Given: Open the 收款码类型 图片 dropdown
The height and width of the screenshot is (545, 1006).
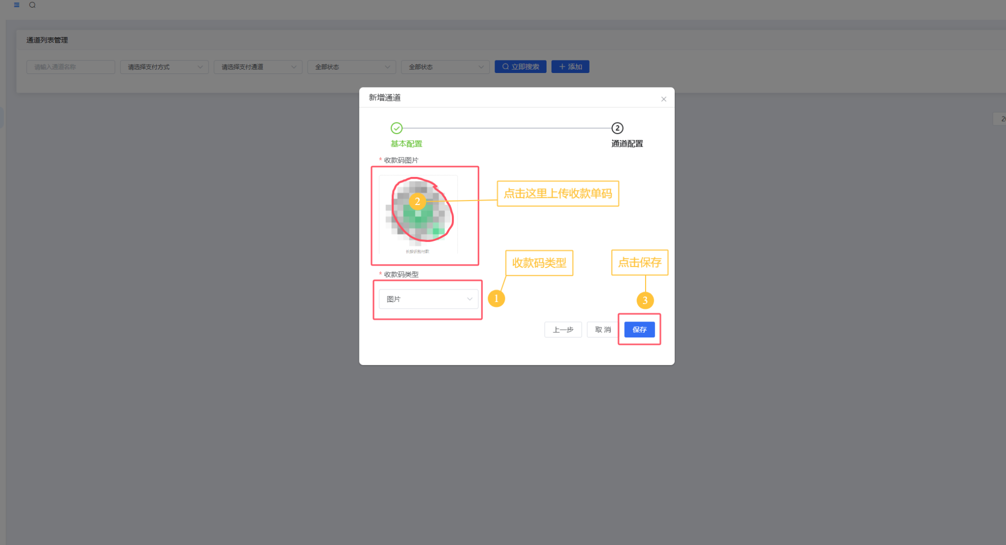Looking at the screenshot, I should pos(423,299).
